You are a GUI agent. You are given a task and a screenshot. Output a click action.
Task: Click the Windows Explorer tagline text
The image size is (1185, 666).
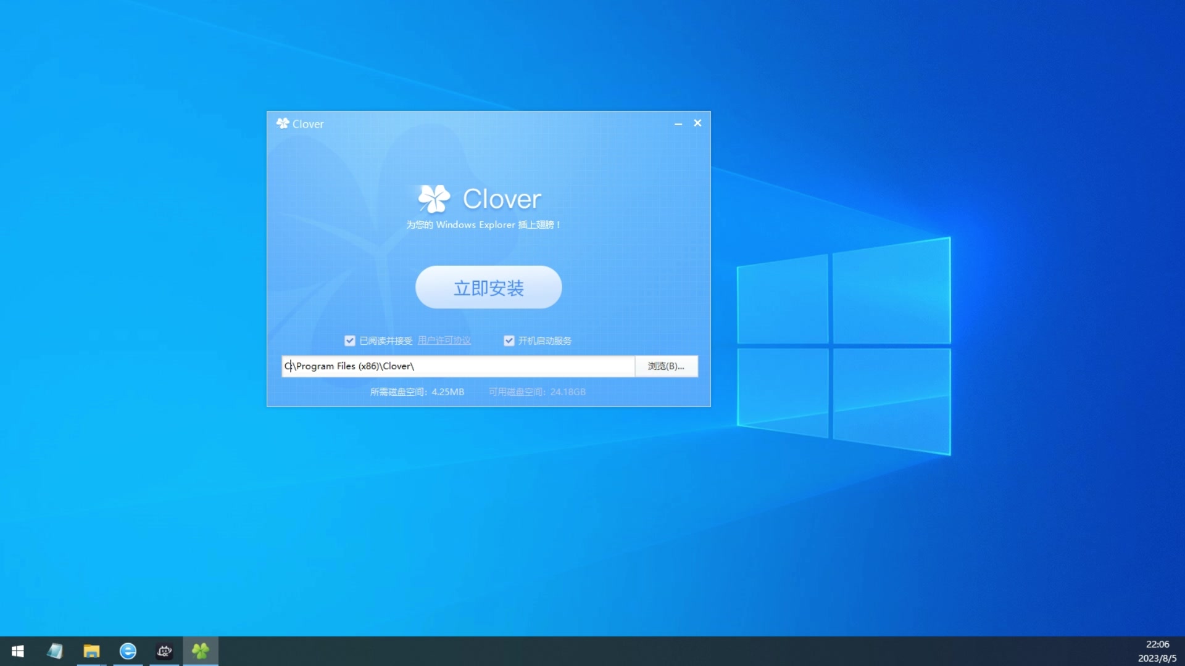483,224
